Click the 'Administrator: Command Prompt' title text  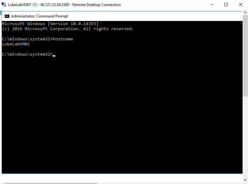coord(39,16)
